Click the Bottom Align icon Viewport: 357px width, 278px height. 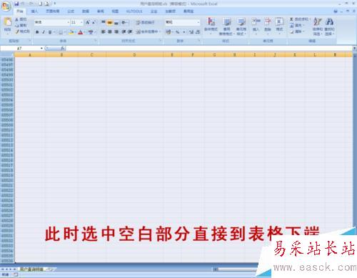(x=116, y=22)
